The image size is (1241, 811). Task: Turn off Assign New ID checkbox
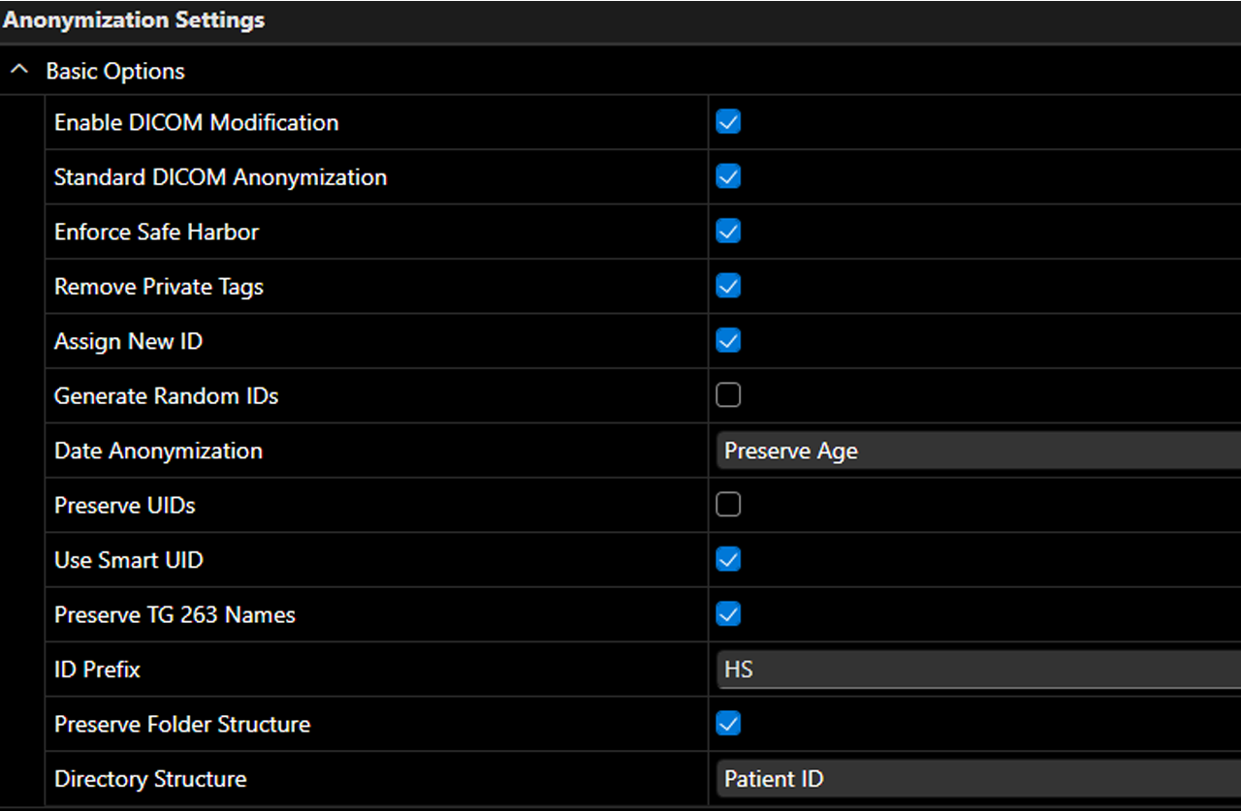pyautogui.click(x=728, y=341)
